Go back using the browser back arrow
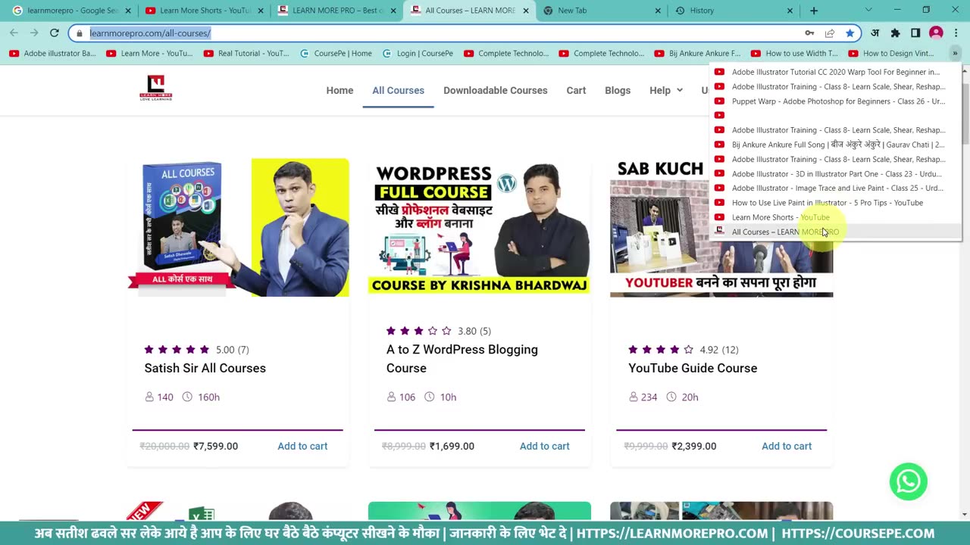 [x=14, y=33]
